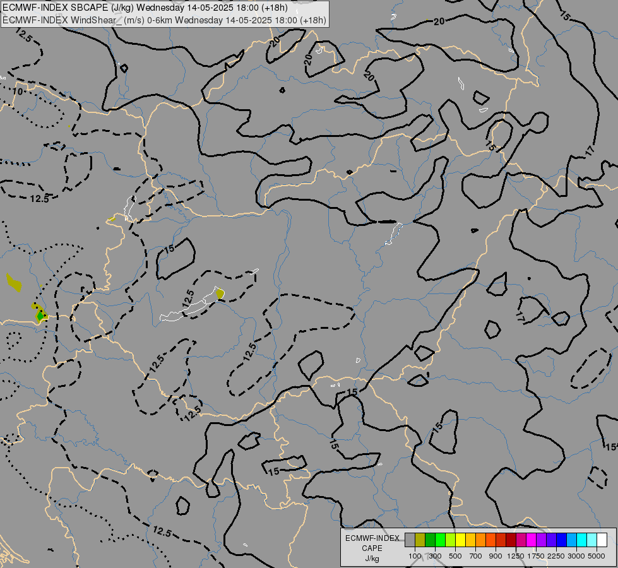
Task: Click the bright green CAPE patch on the map
Action: (40, 316)
